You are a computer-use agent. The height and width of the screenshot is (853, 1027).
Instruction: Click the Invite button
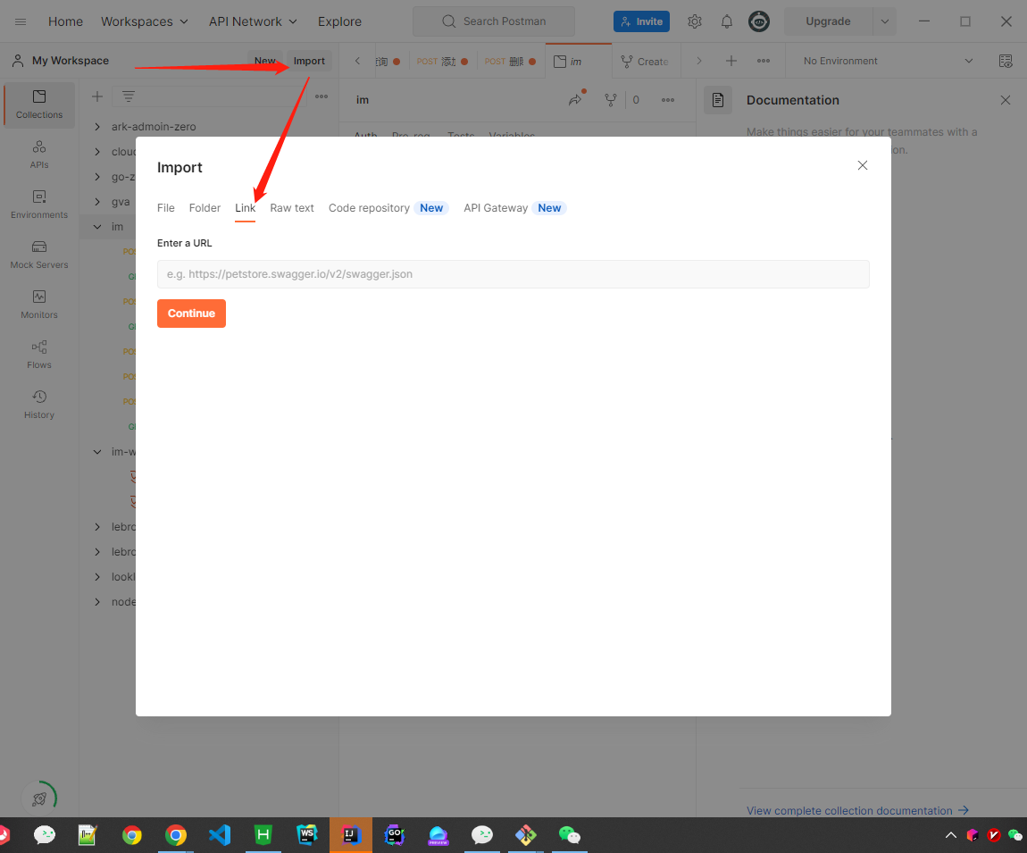coord(641,21)
